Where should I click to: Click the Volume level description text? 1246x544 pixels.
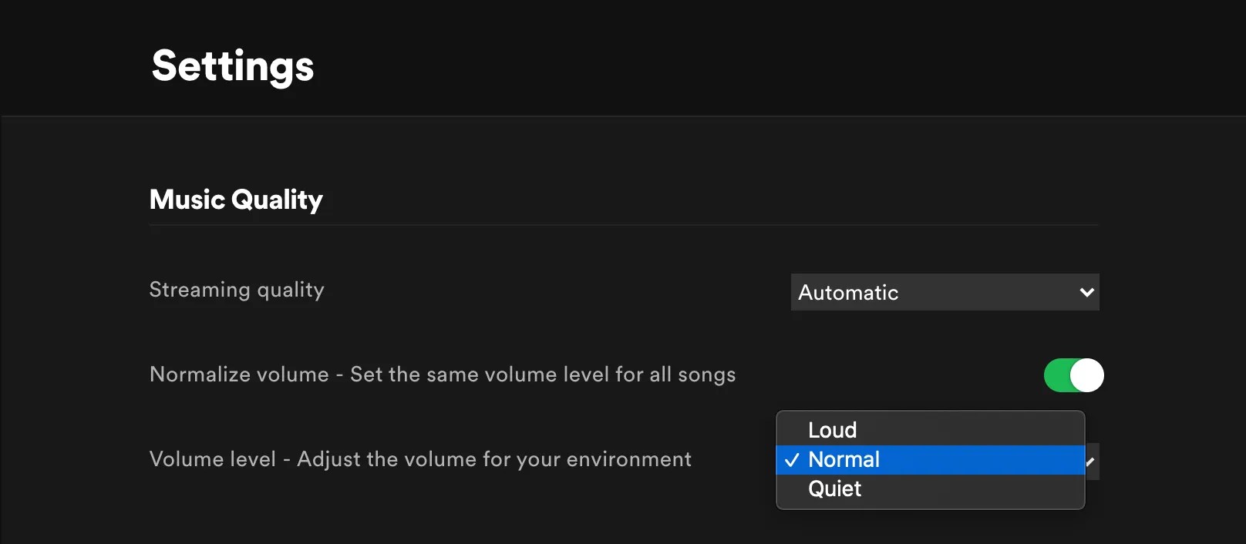click(420, 459)
